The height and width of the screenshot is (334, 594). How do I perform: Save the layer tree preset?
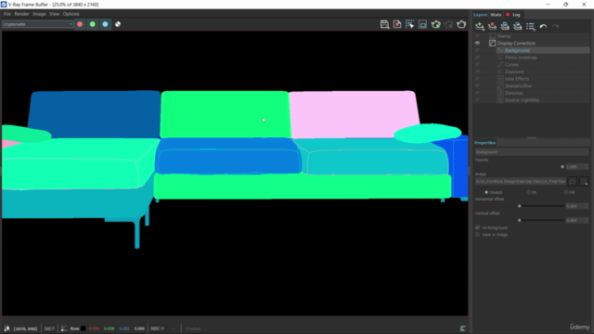pos(505,26)
